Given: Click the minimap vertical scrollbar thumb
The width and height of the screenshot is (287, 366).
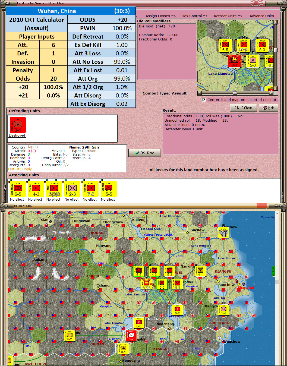Looking at the screenshot, I should [x=276, y=50].
